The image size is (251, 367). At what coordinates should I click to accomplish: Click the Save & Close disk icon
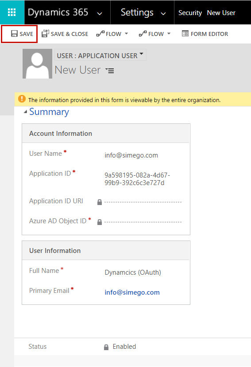(x=45, y=33)
